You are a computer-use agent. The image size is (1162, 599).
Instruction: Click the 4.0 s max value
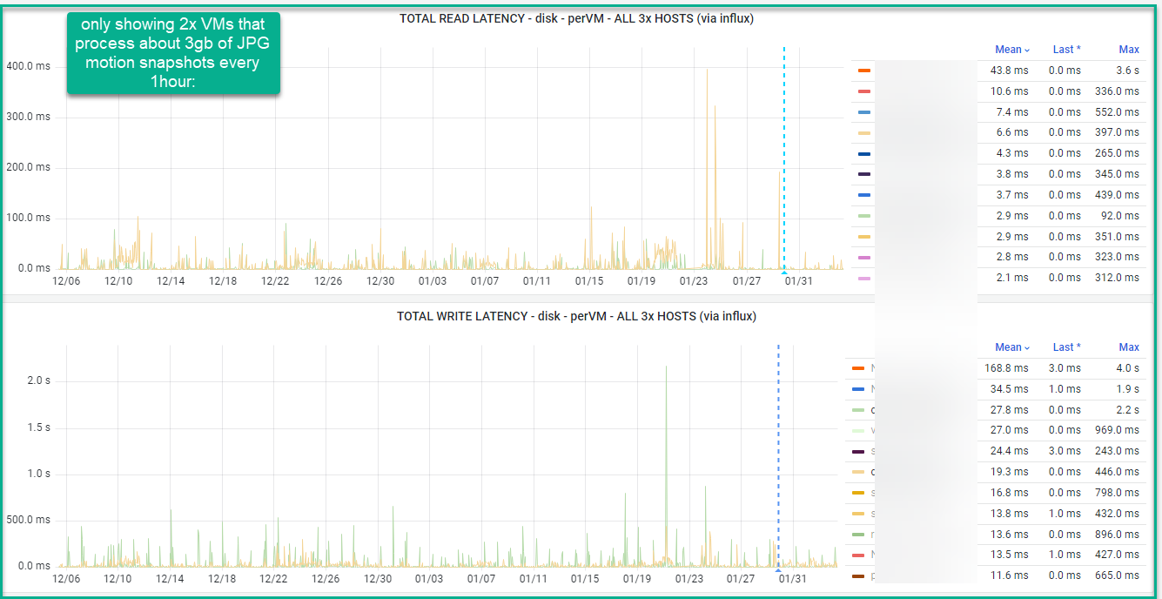[x=1127, y=368]
